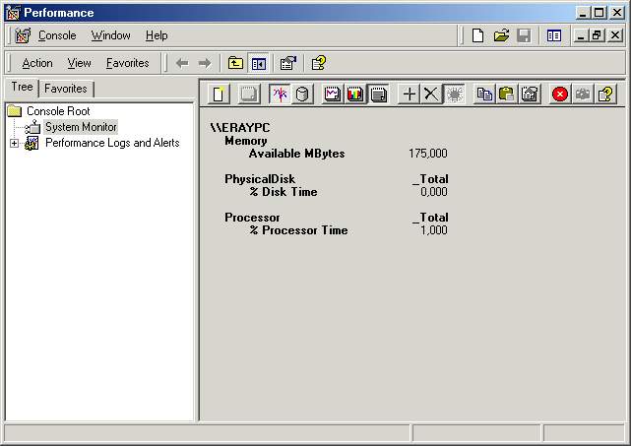Open System Monitor Properties icon
631x446 pixels.
[530, 95]
